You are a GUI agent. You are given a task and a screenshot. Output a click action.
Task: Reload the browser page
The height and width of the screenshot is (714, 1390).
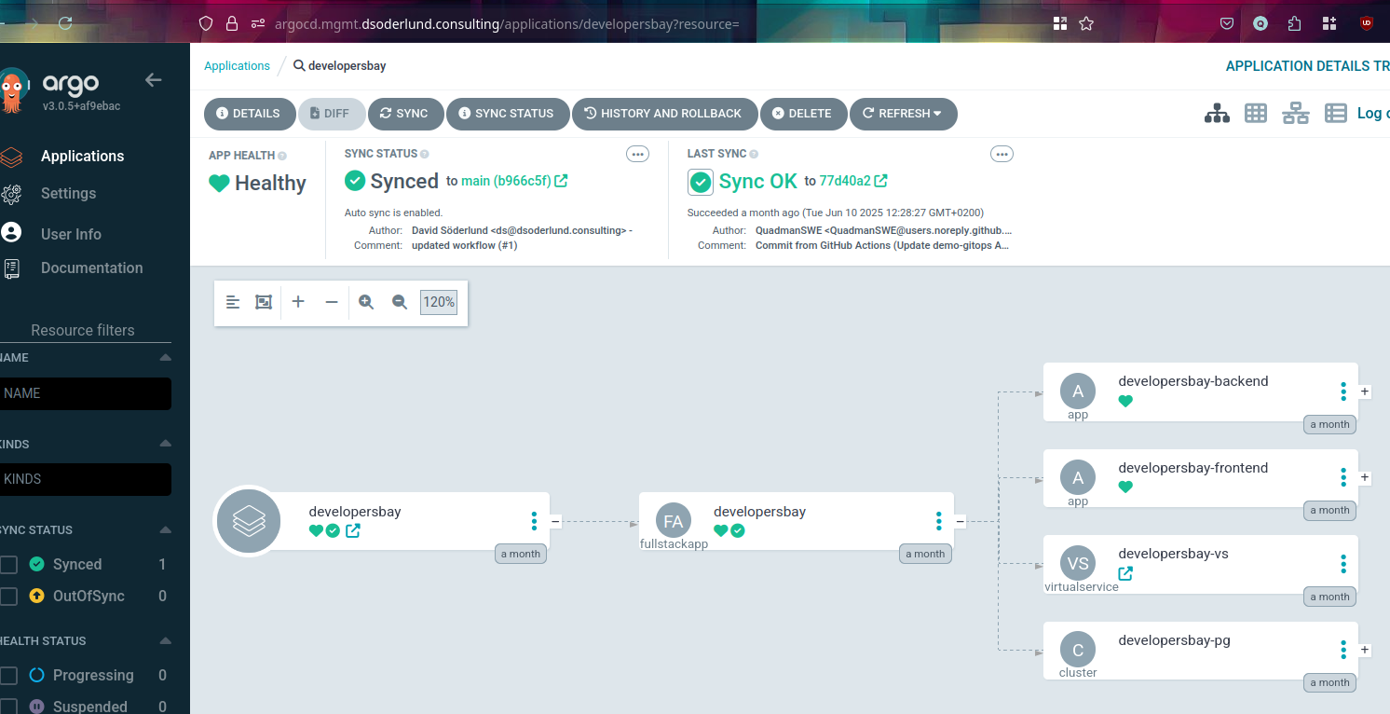(65, 24)
